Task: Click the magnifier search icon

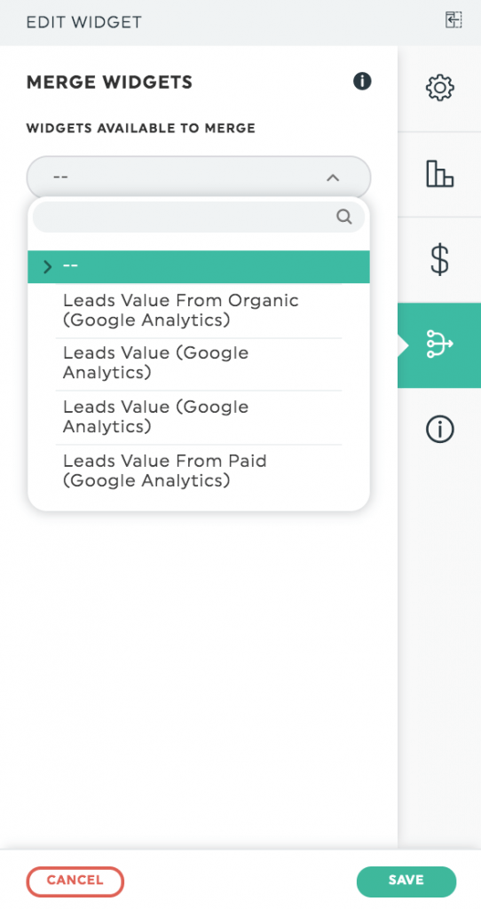Action: (343, 217)
